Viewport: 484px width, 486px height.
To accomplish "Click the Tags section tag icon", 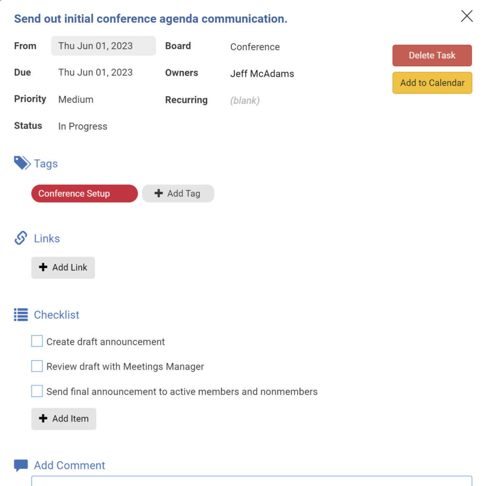I will pos(22,163).
